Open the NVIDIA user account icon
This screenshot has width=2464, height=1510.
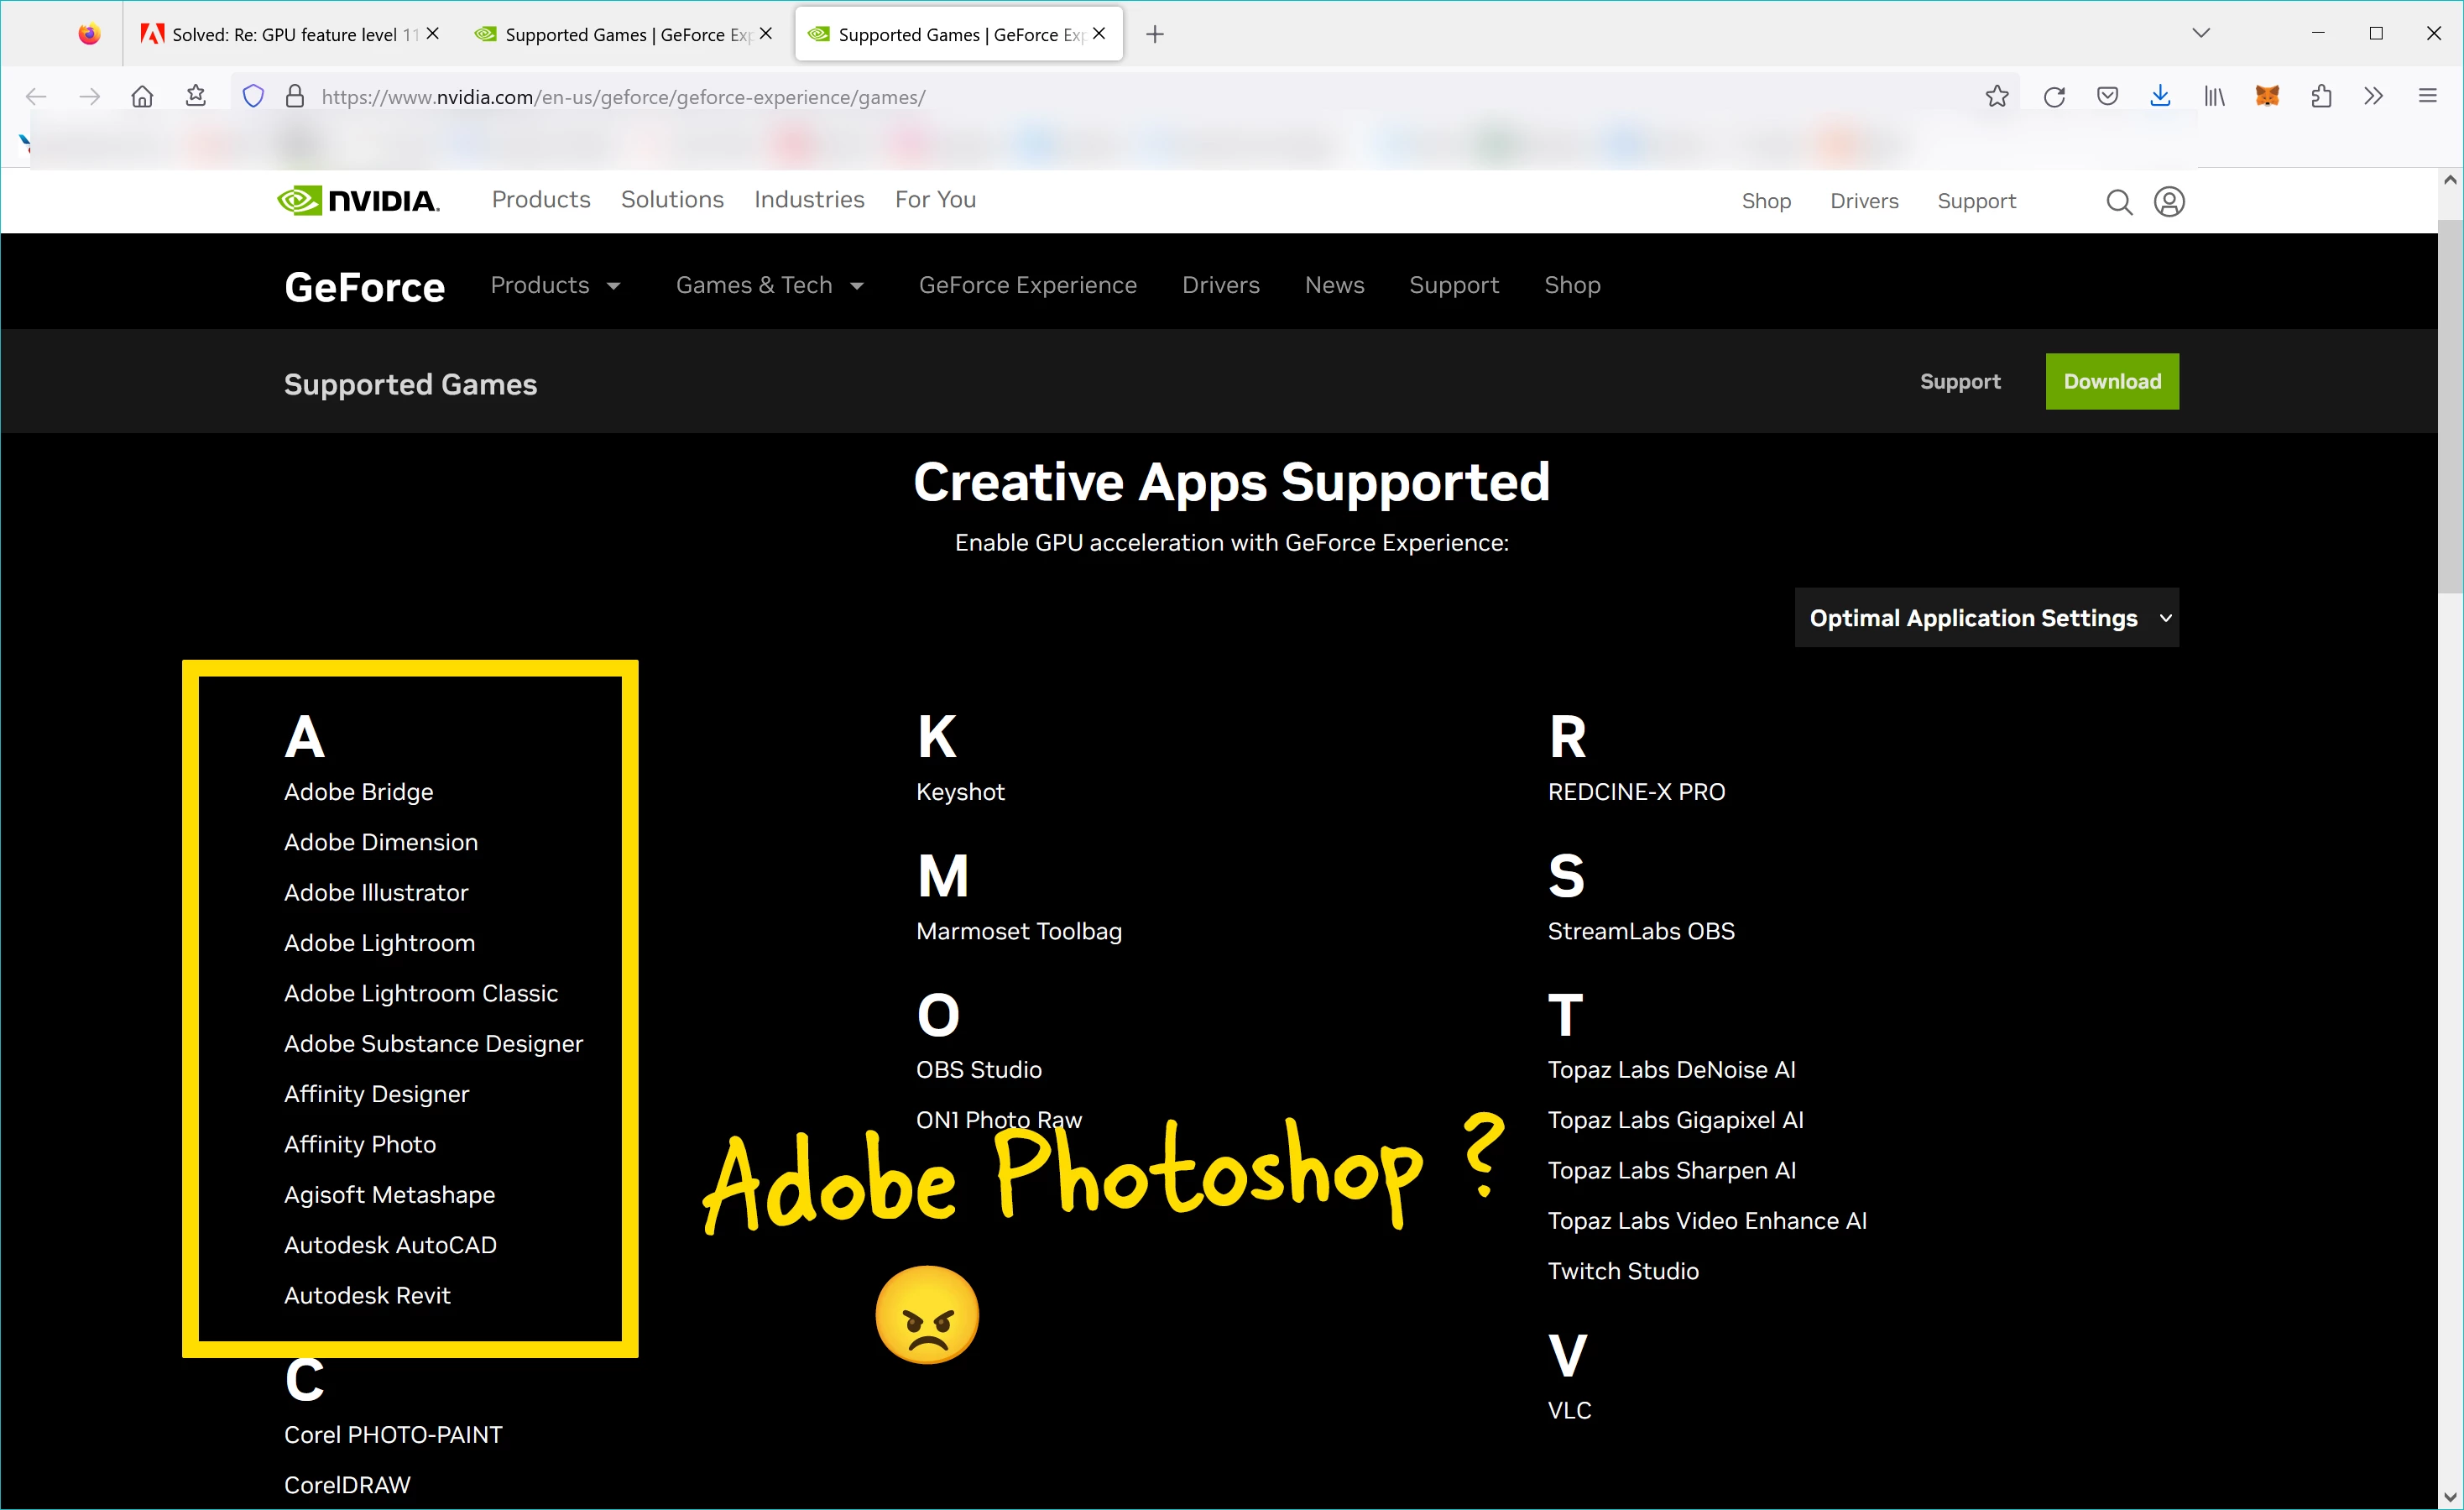tap(2168, 202)
